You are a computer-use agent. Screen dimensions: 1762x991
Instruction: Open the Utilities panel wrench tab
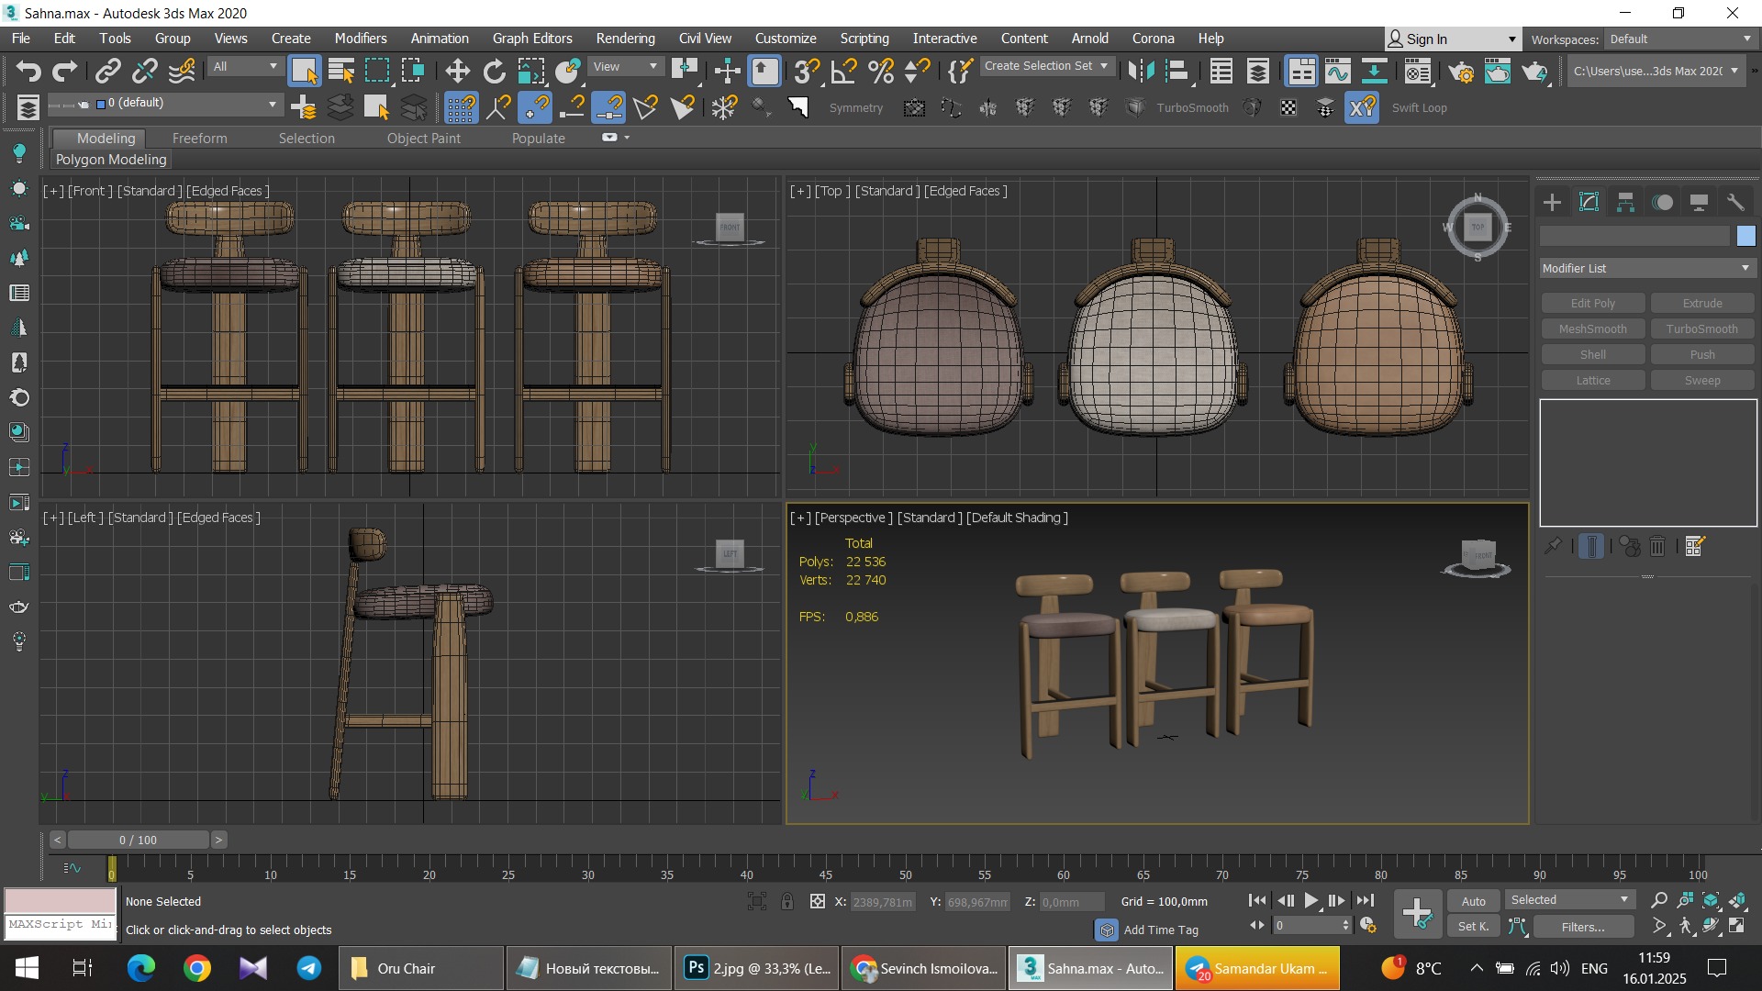[1735, 202]
